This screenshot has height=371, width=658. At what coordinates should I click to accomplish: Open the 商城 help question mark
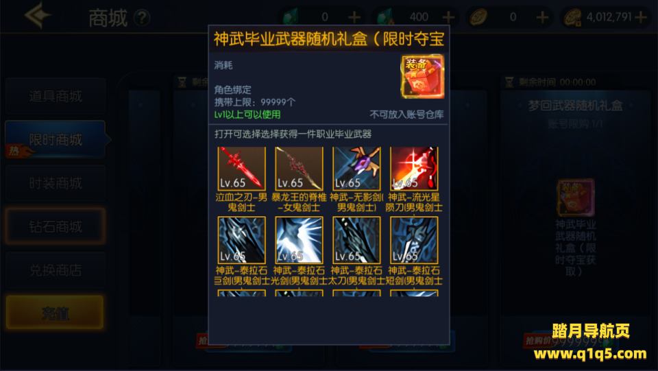click(x=142, y=18)
